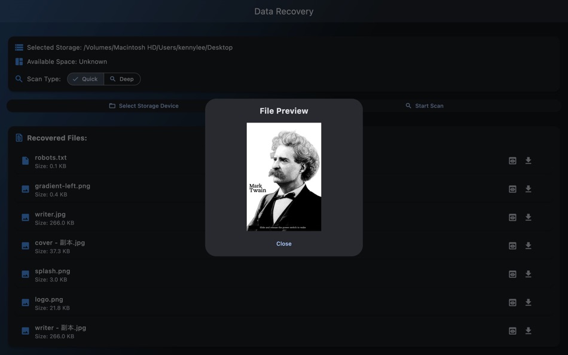Download the cover - 副本.jpg file

pyautogui.click(x=528, y=246)
